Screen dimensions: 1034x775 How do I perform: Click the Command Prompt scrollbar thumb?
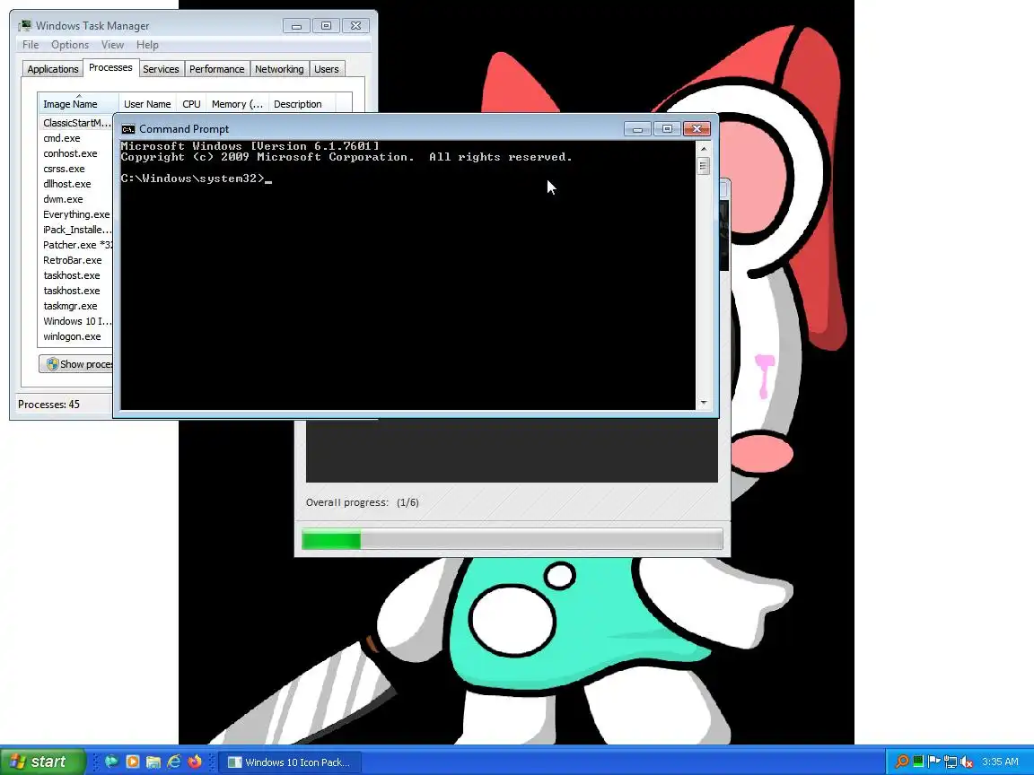tap(704, 165)
